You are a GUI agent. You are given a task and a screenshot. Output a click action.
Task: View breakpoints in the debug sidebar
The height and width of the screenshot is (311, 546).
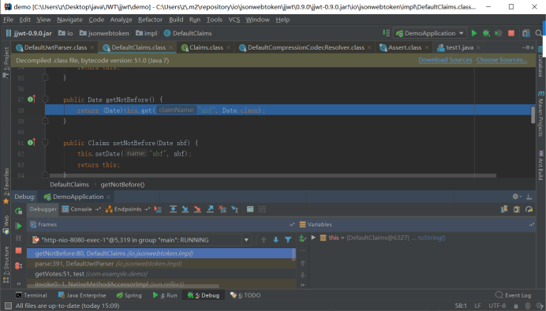18,266
